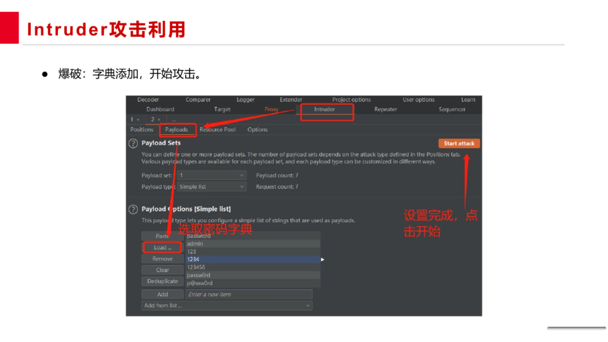Open the Comparer tab
This screenshot has width=608, height=342.
[198, 100]
